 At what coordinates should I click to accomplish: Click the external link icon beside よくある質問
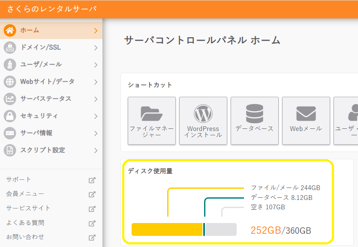[x=92, y=223]
